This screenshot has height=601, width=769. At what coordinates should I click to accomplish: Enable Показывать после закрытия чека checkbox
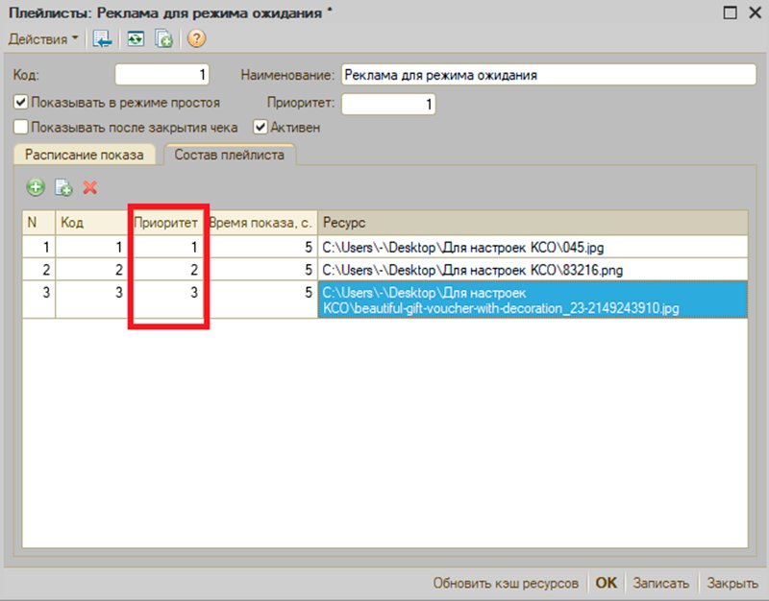[x=20, y=128]
